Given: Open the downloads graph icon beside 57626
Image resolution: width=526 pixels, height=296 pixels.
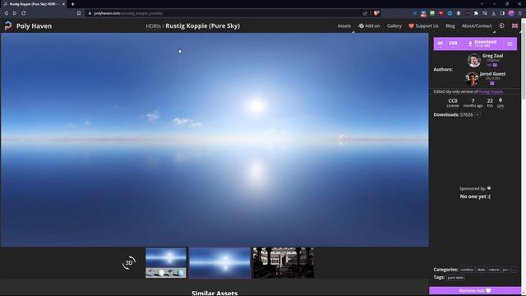Looking at the screenshot, I should [x=478, y=115].
